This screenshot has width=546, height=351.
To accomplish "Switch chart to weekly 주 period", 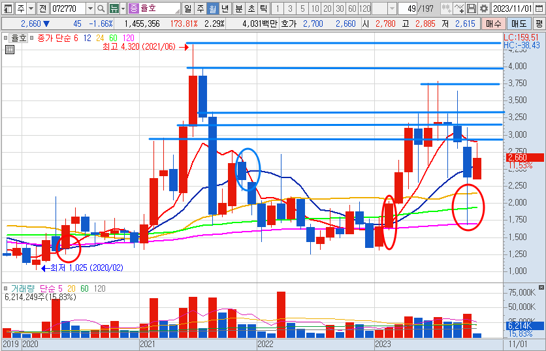I will [201, 8].
